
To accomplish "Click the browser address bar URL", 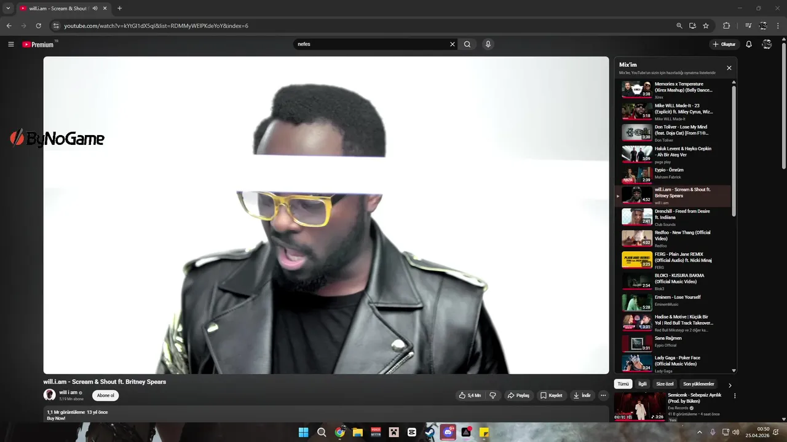I will (156, 26).
